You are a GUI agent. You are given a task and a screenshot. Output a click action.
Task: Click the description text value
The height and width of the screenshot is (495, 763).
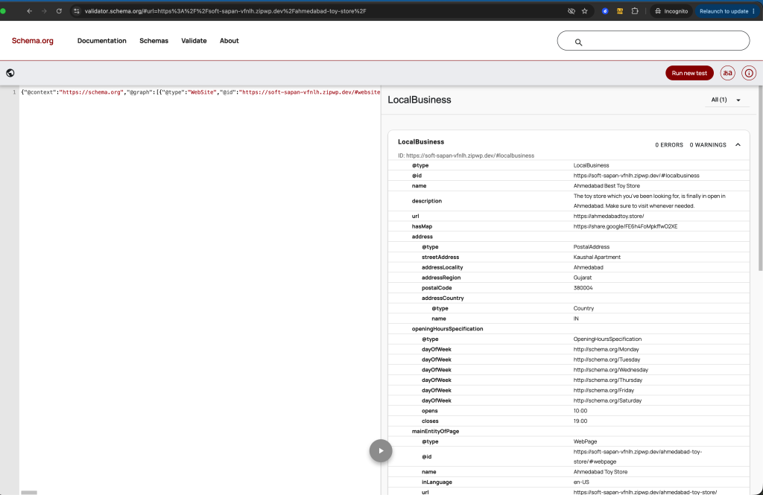click(x=649, y=201)
